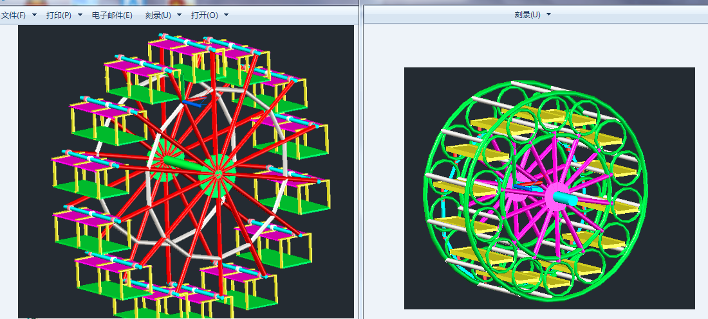The width and height of the screenshot is (708, 319).
Task: Open 刻录(U) menu in left window
Action: [x=158, y=15]
